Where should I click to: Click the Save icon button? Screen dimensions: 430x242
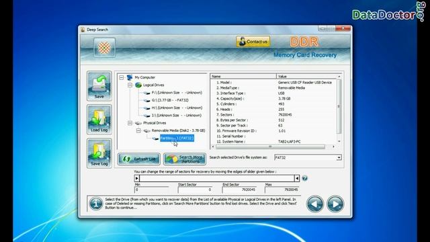click(99, 86)
